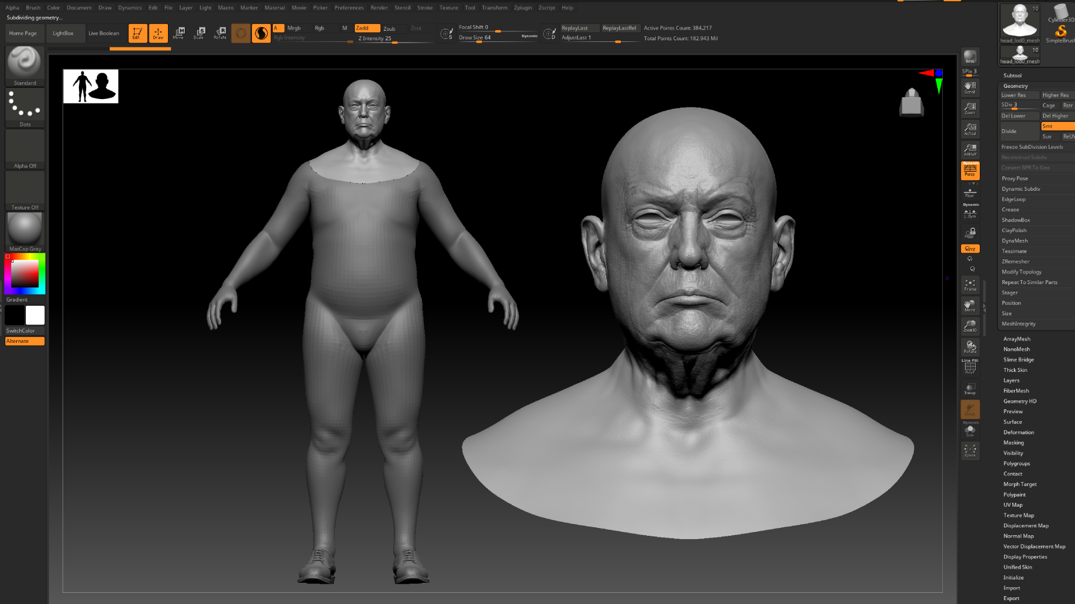Enable Mrgb painting mode
The height and width of the screenshot is (604, 1075).
[294, 28]
